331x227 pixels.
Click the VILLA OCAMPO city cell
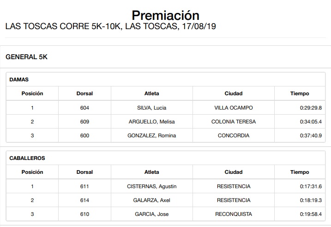point(234,108)
